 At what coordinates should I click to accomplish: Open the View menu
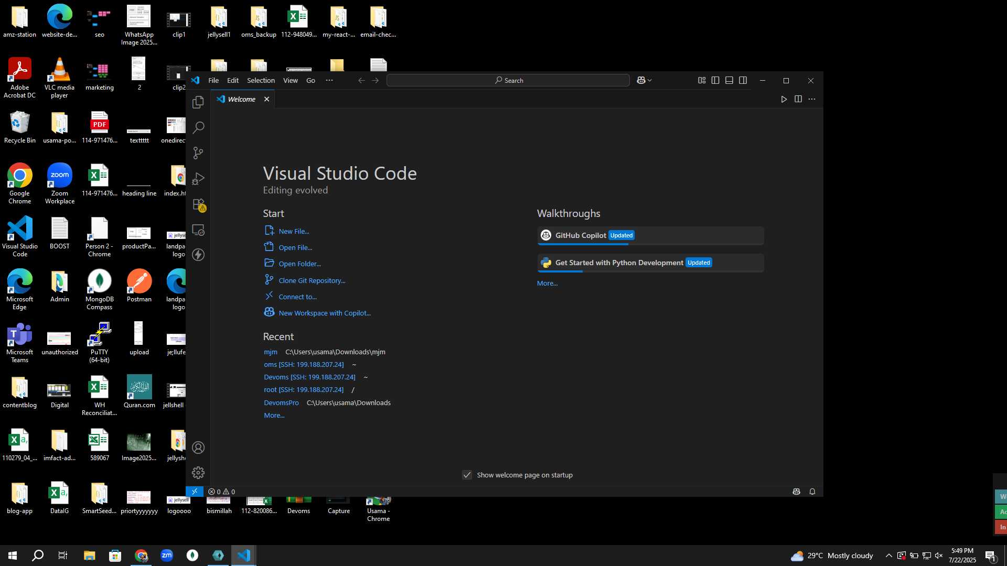(x=291, y=80)
